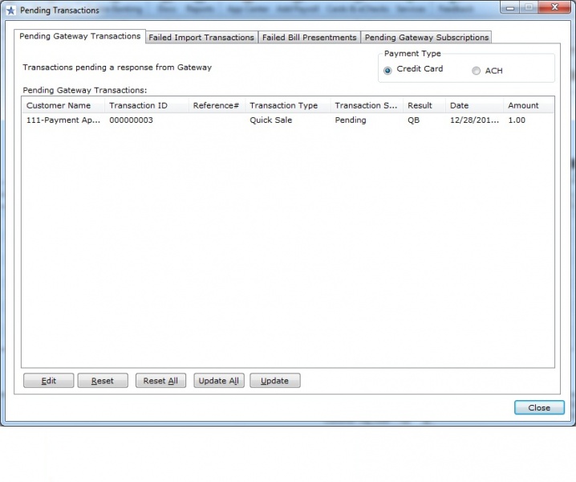This screenshot has height=482, width=576.
Task: Click the Quick Sale transaction type cell
Action: coord(270,120)
